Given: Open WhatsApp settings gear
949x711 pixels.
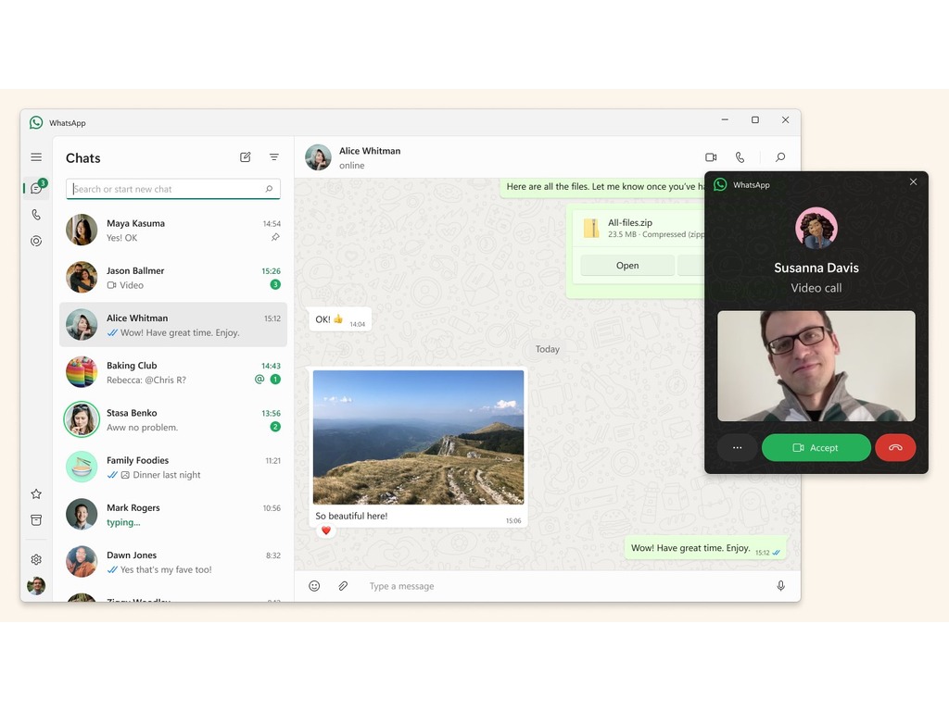Looking at the screenshot, I should click(36, 559).
